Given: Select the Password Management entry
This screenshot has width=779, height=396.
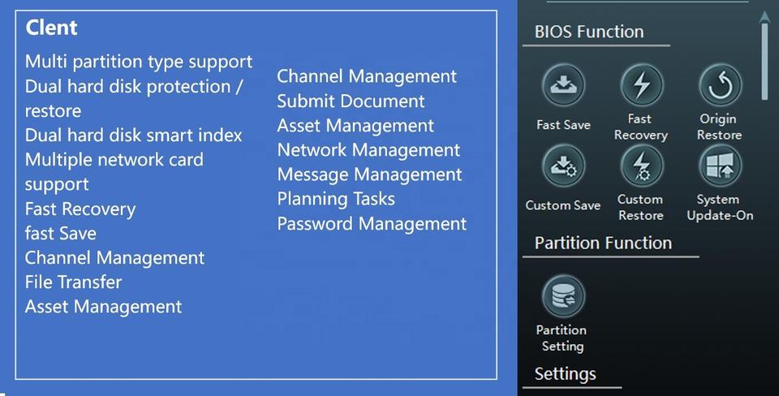Looking at the screenshot, I should [x=372, y=223].
